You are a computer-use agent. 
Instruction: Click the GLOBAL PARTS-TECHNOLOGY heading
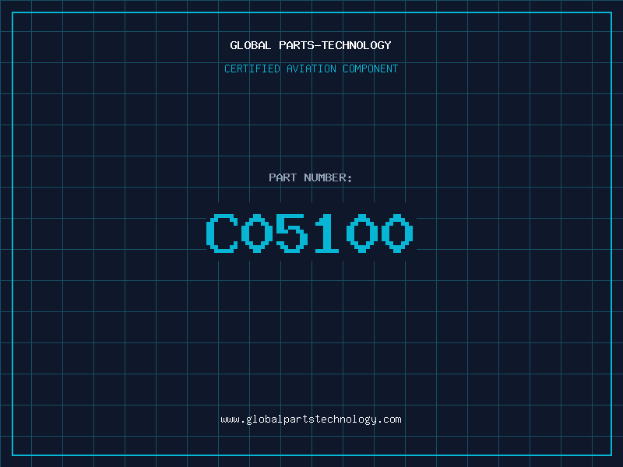(311, 45)
